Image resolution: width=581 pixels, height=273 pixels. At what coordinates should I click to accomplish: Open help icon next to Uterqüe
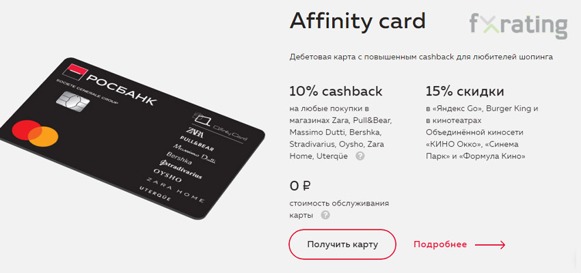point(360,156)
